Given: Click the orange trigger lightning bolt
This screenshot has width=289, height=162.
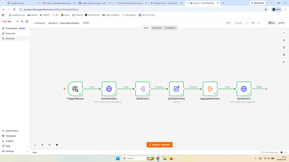Looking at the screenshot, I should pyautogui.click(x=65, y=89).
